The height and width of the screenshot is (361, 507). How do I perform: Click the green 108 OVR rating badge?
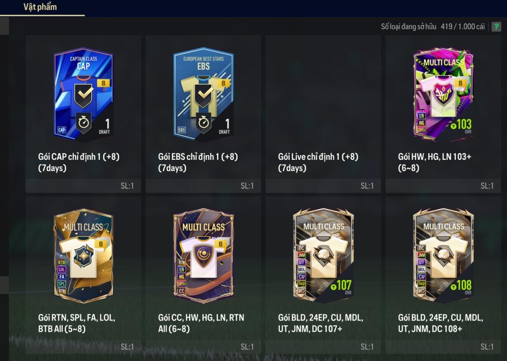click(x=461, y=286)
